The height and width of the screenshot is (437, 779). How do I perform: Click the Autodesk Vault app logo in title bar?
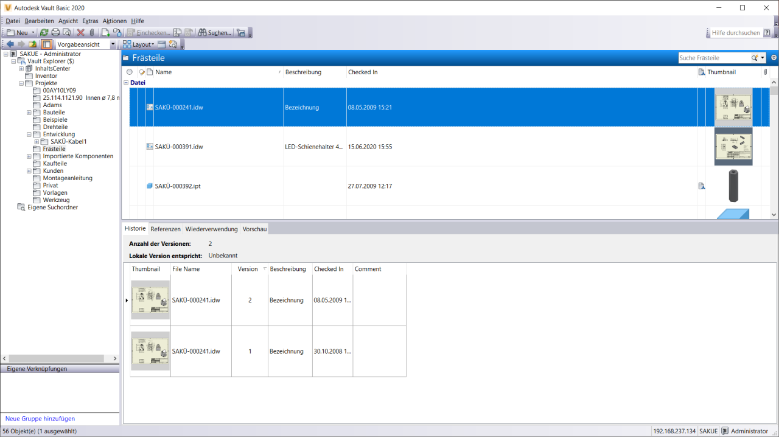8,8
